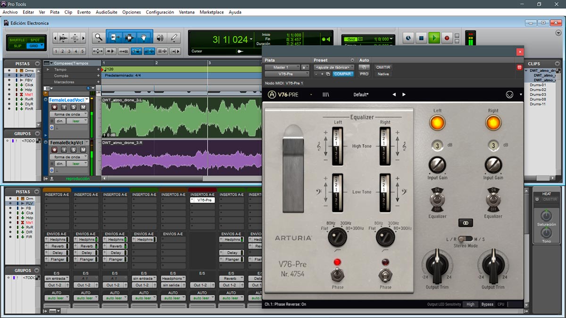Click the stereo link button in V76-Pre

point(466,223)
